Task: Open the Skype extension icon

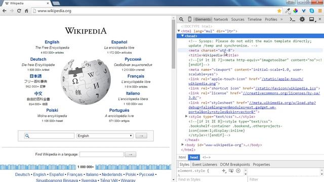Action: [312, 11]
